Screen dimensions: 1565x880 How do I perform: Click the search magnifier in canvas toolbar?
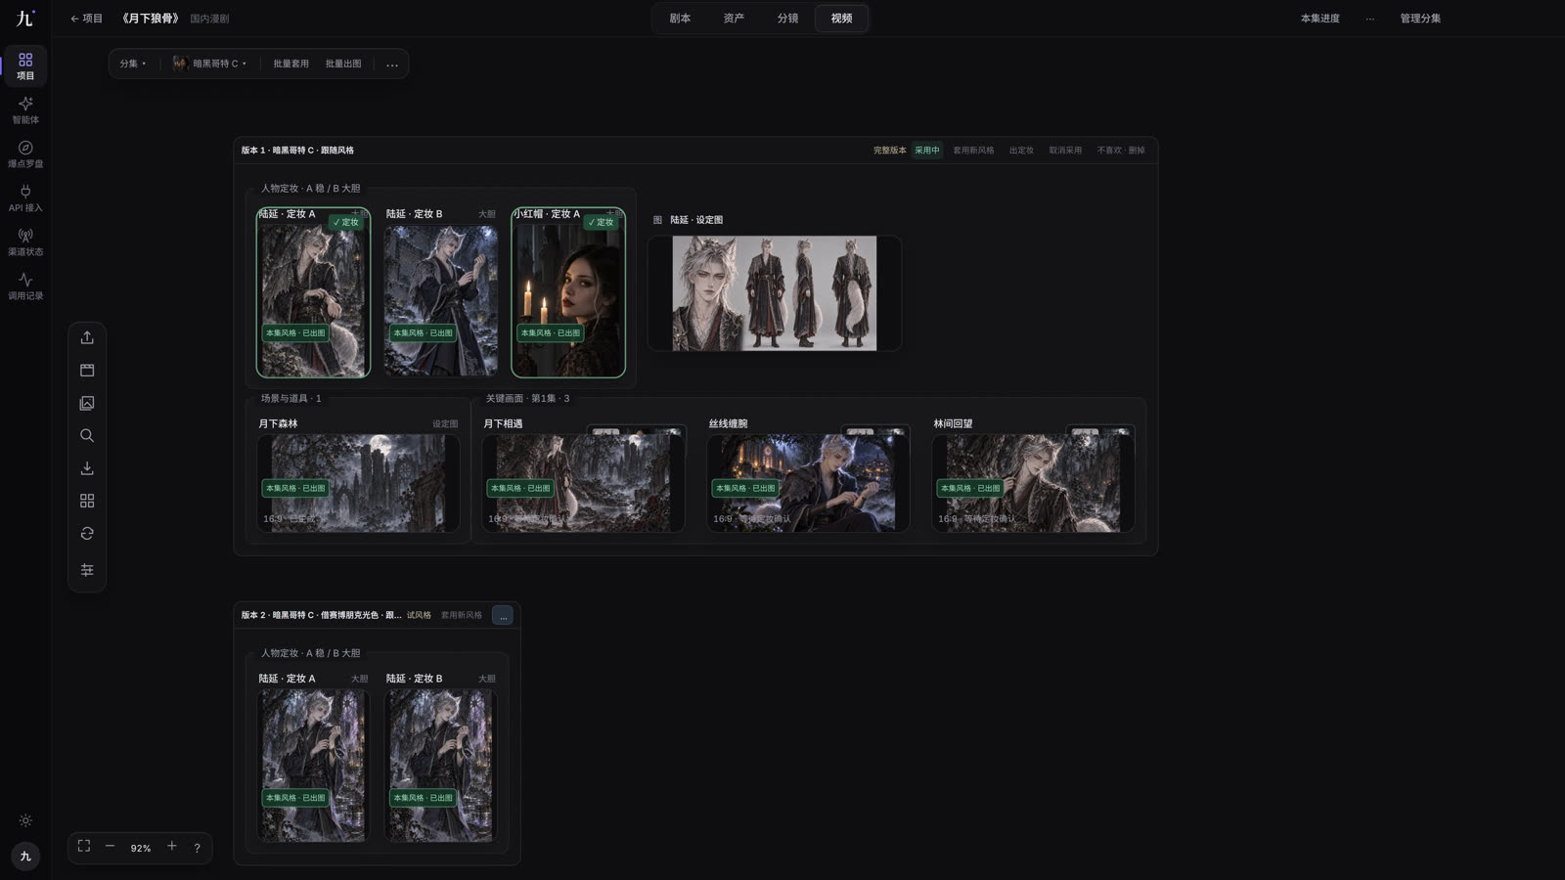[87, 435]
